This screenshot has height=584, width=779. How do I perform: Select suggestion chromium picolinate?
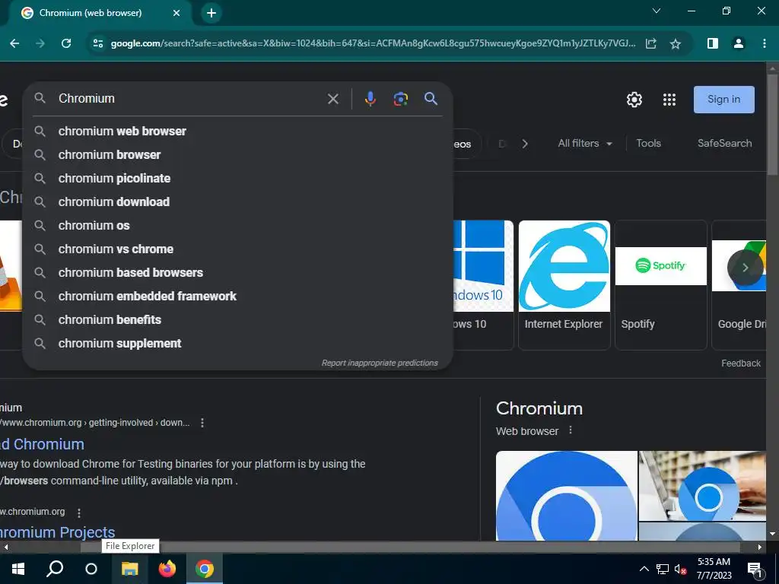(237, 178)
